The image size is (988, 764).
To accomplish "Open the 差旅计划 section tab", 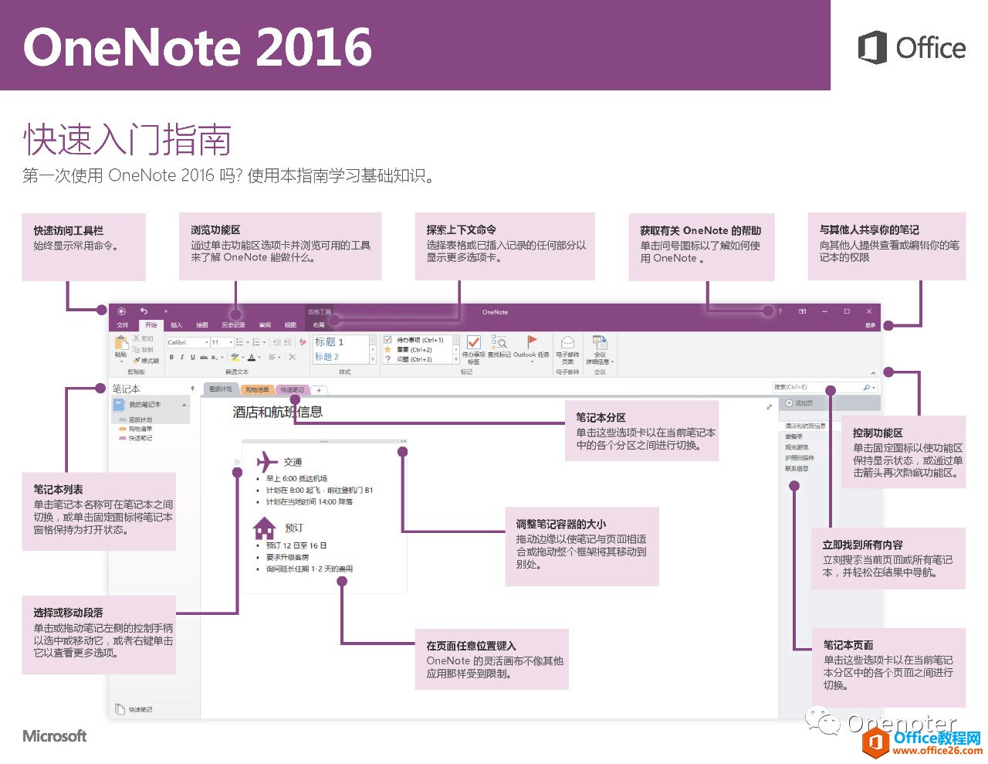I will 220,389.
